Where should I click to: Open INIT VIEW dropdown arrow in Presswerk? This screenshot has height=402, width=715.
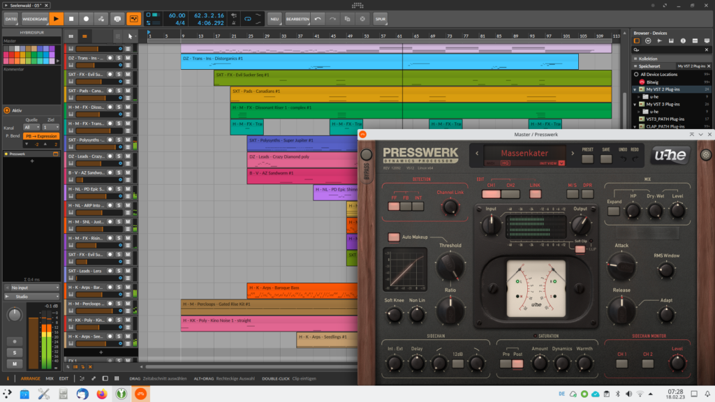[x=561, y=163]
